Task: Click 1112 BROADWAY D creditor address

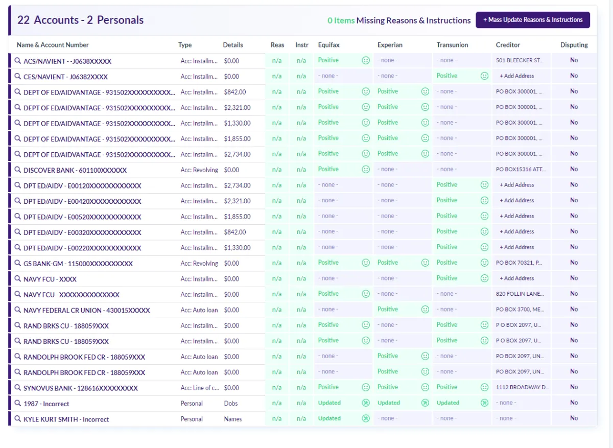Action: [523, 387]
